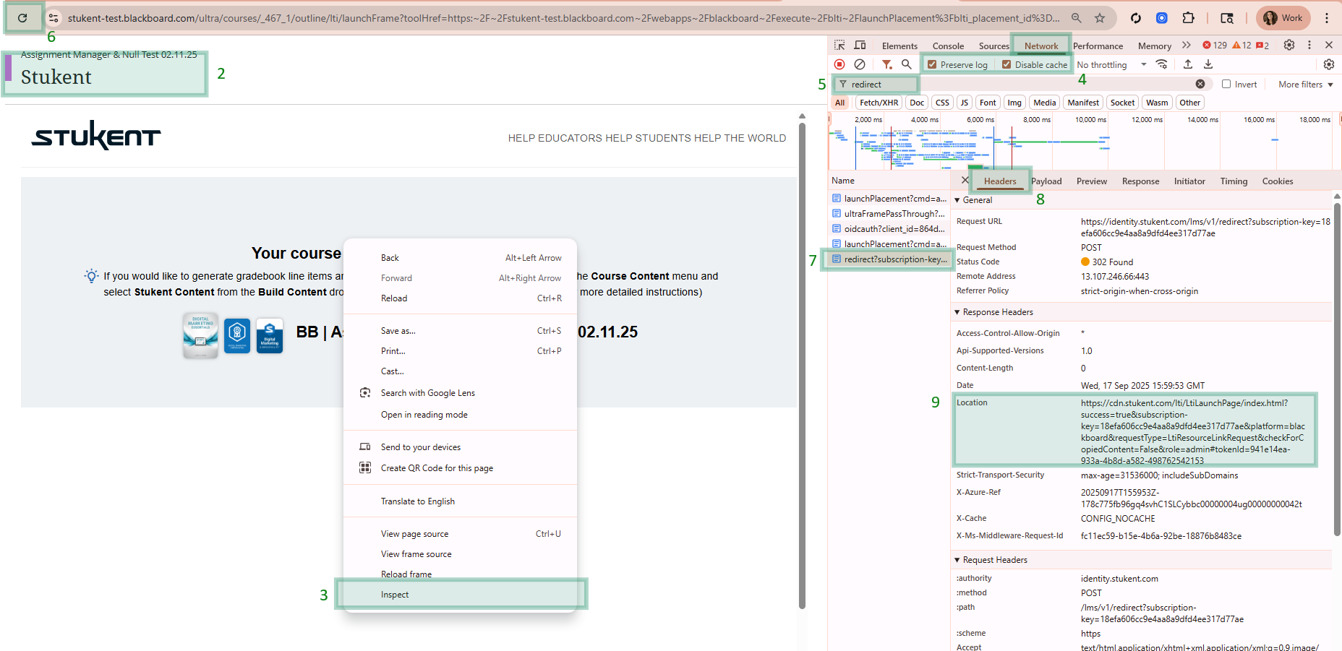Select the ultraFramePassThrough request row

[x=889, y=214]
